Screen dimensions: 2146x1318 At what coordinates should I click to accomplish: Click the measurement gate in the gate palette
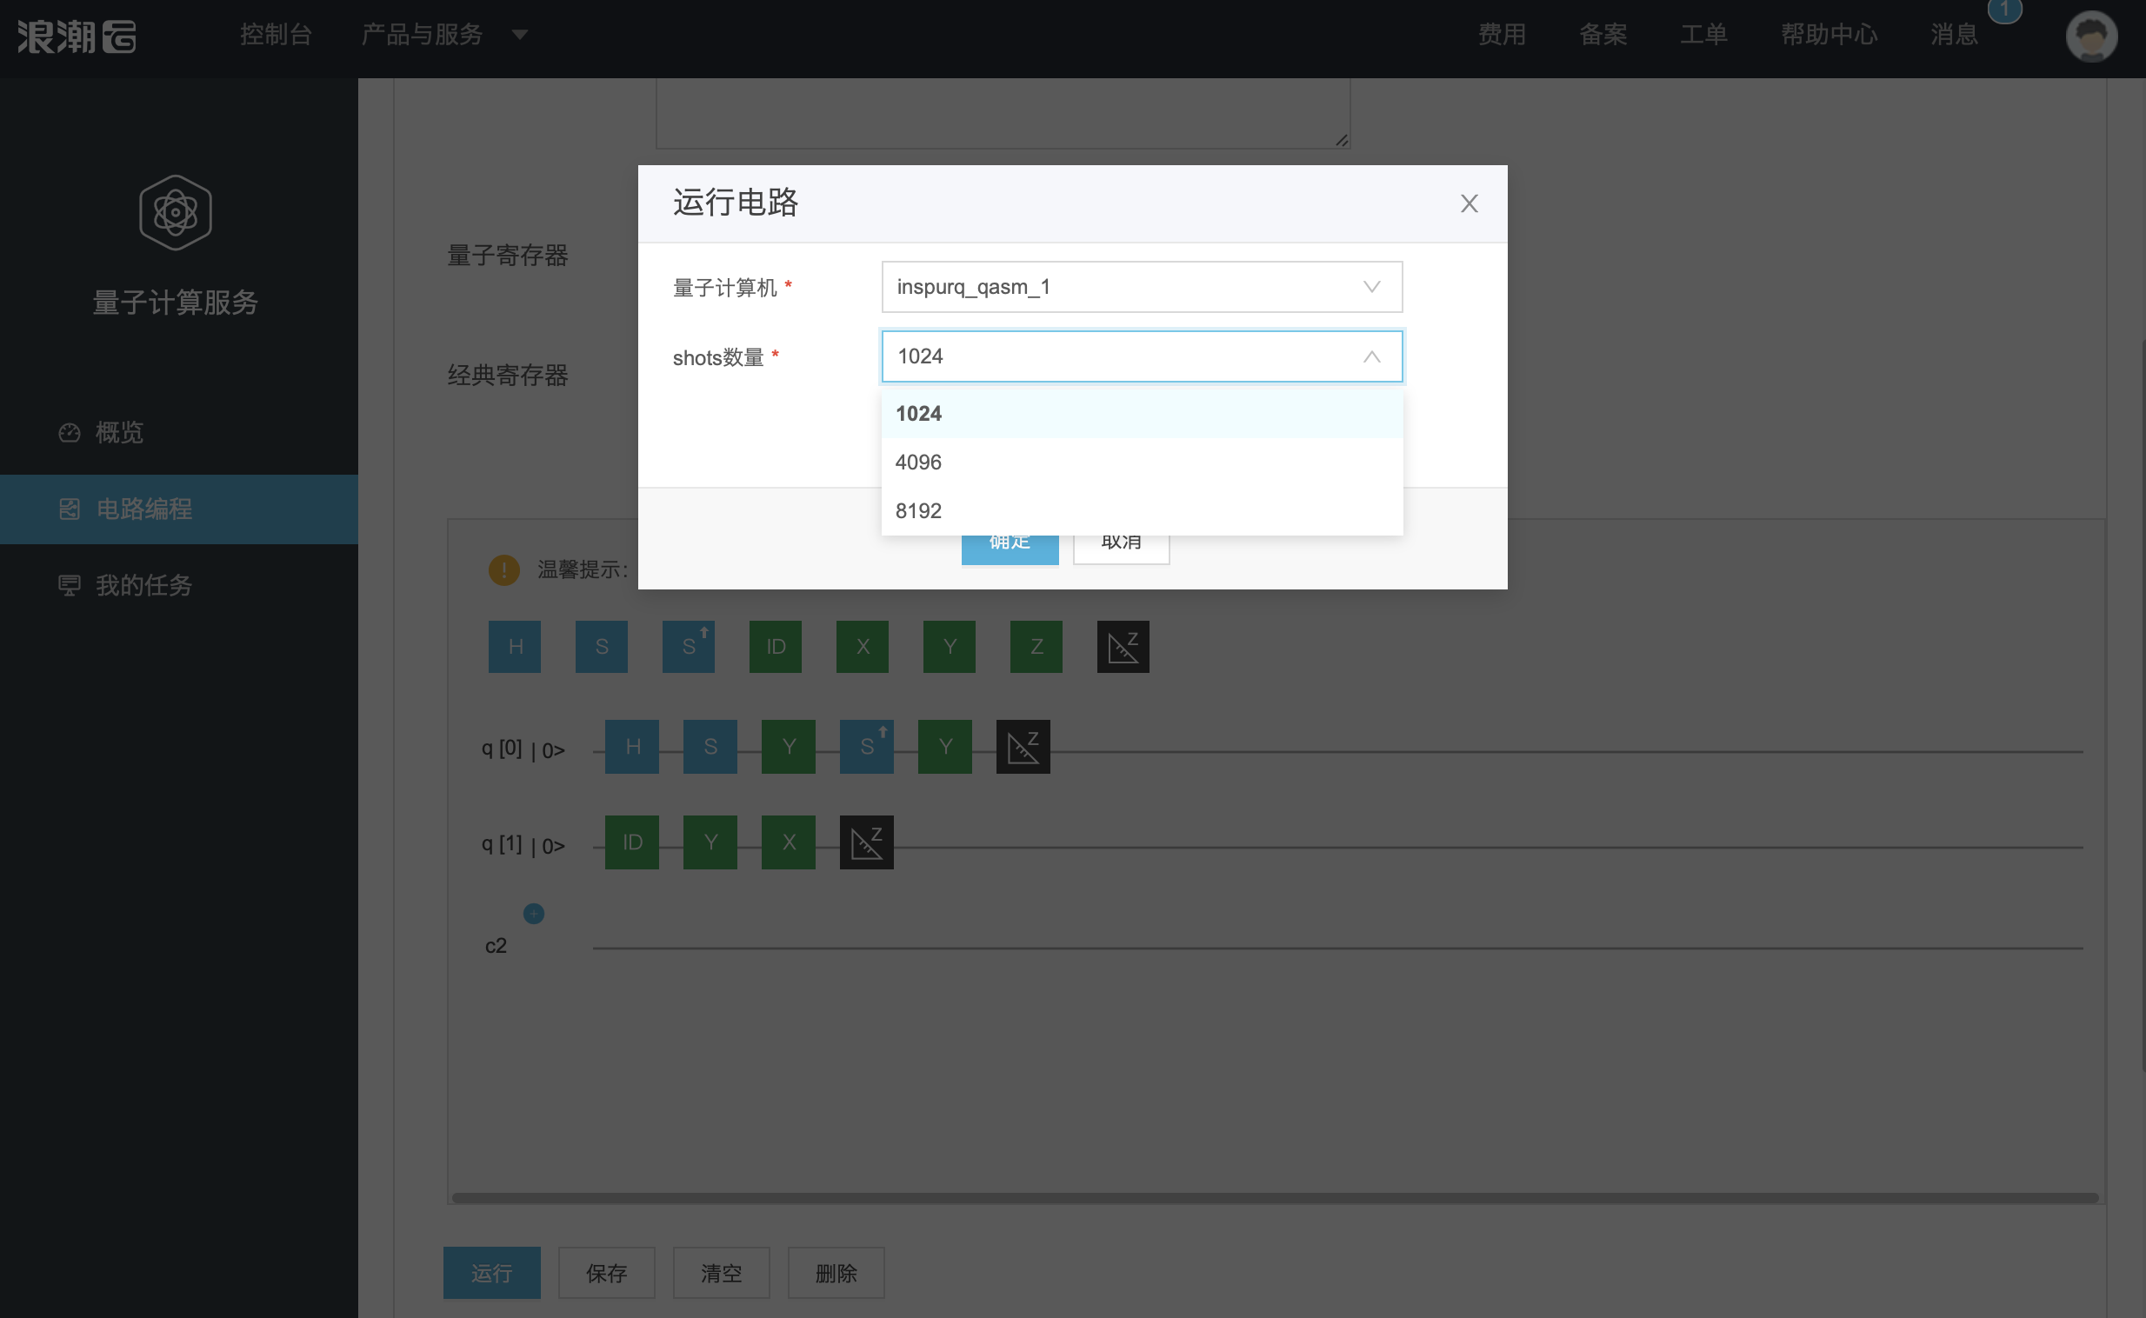(1123, 646)
